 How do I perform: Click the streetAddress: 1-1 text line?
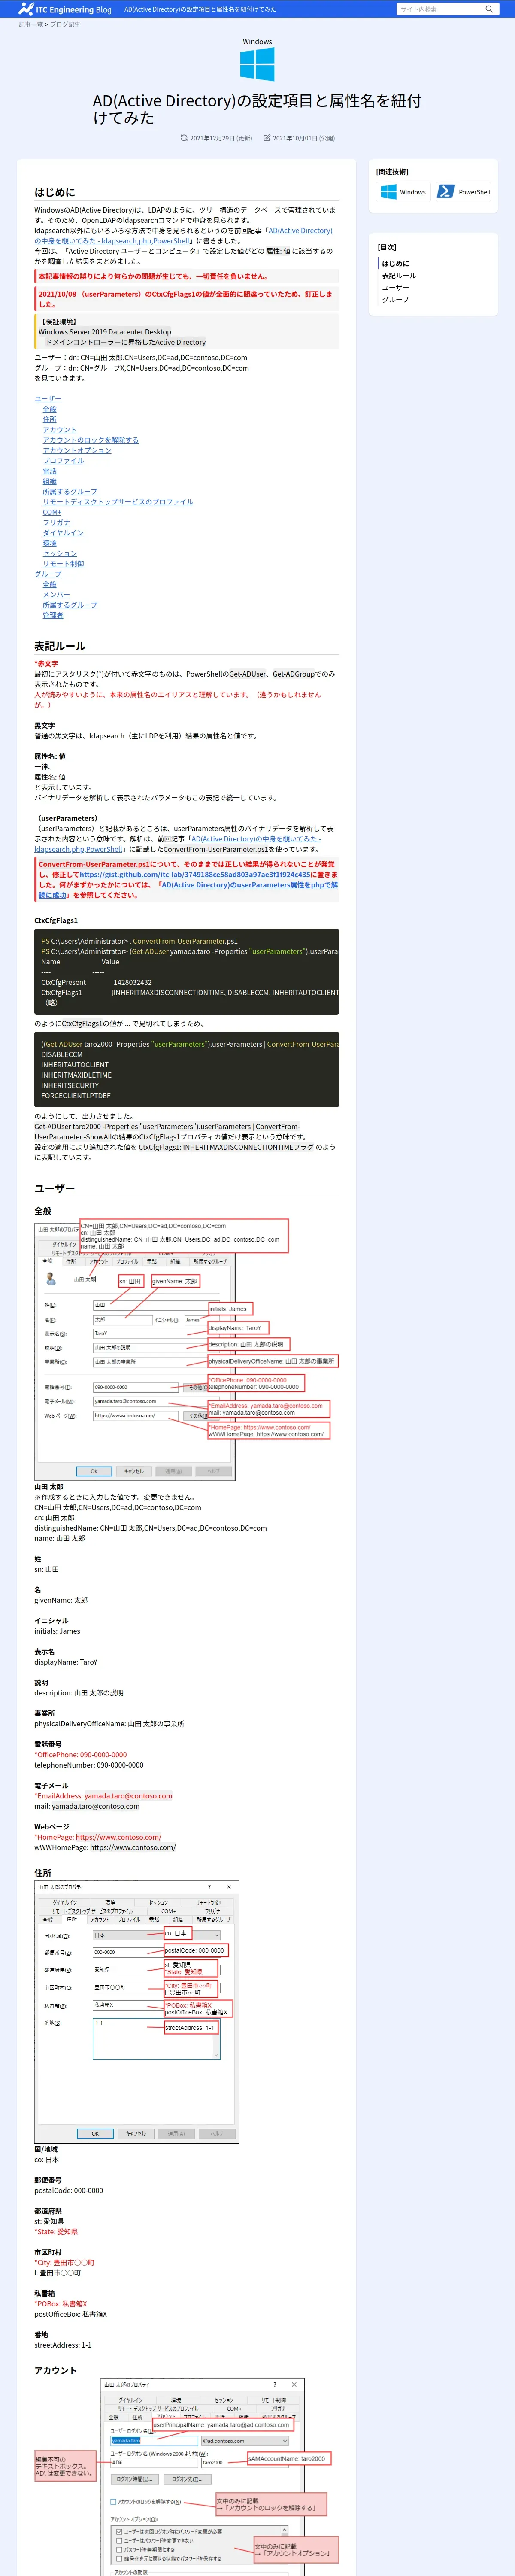tap(63, 2345)
